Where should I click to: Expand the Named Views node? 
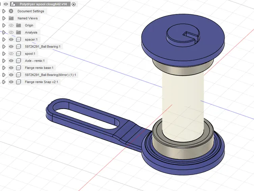pyautogui.click(x=4, y=18)
